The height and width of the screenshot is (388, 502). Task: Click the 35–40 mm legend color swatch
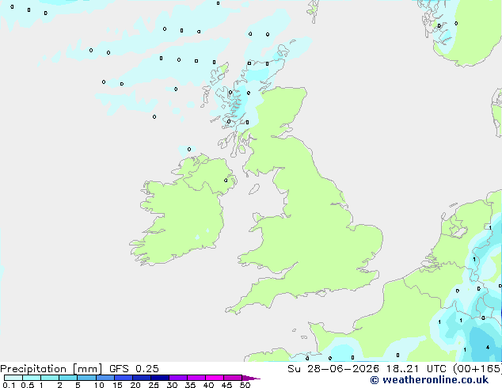(x=196, y=378)
